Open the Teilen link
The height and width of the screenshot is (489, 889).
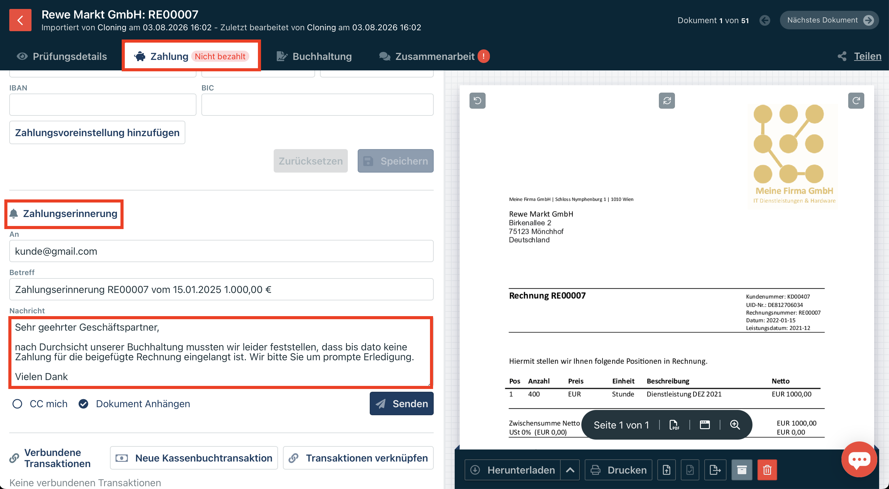(x=868, y=56)
